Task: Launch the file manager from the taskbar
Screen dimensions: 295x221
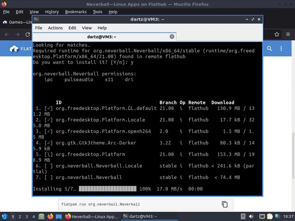Action: [41, 216]
